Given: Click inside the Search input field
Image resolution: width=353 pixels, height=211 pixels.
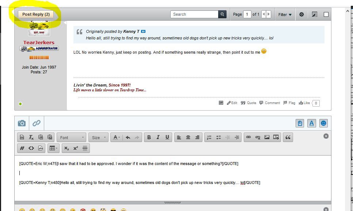Looking at the screenshot, I should pyautogui.click(x=194, y=15).
